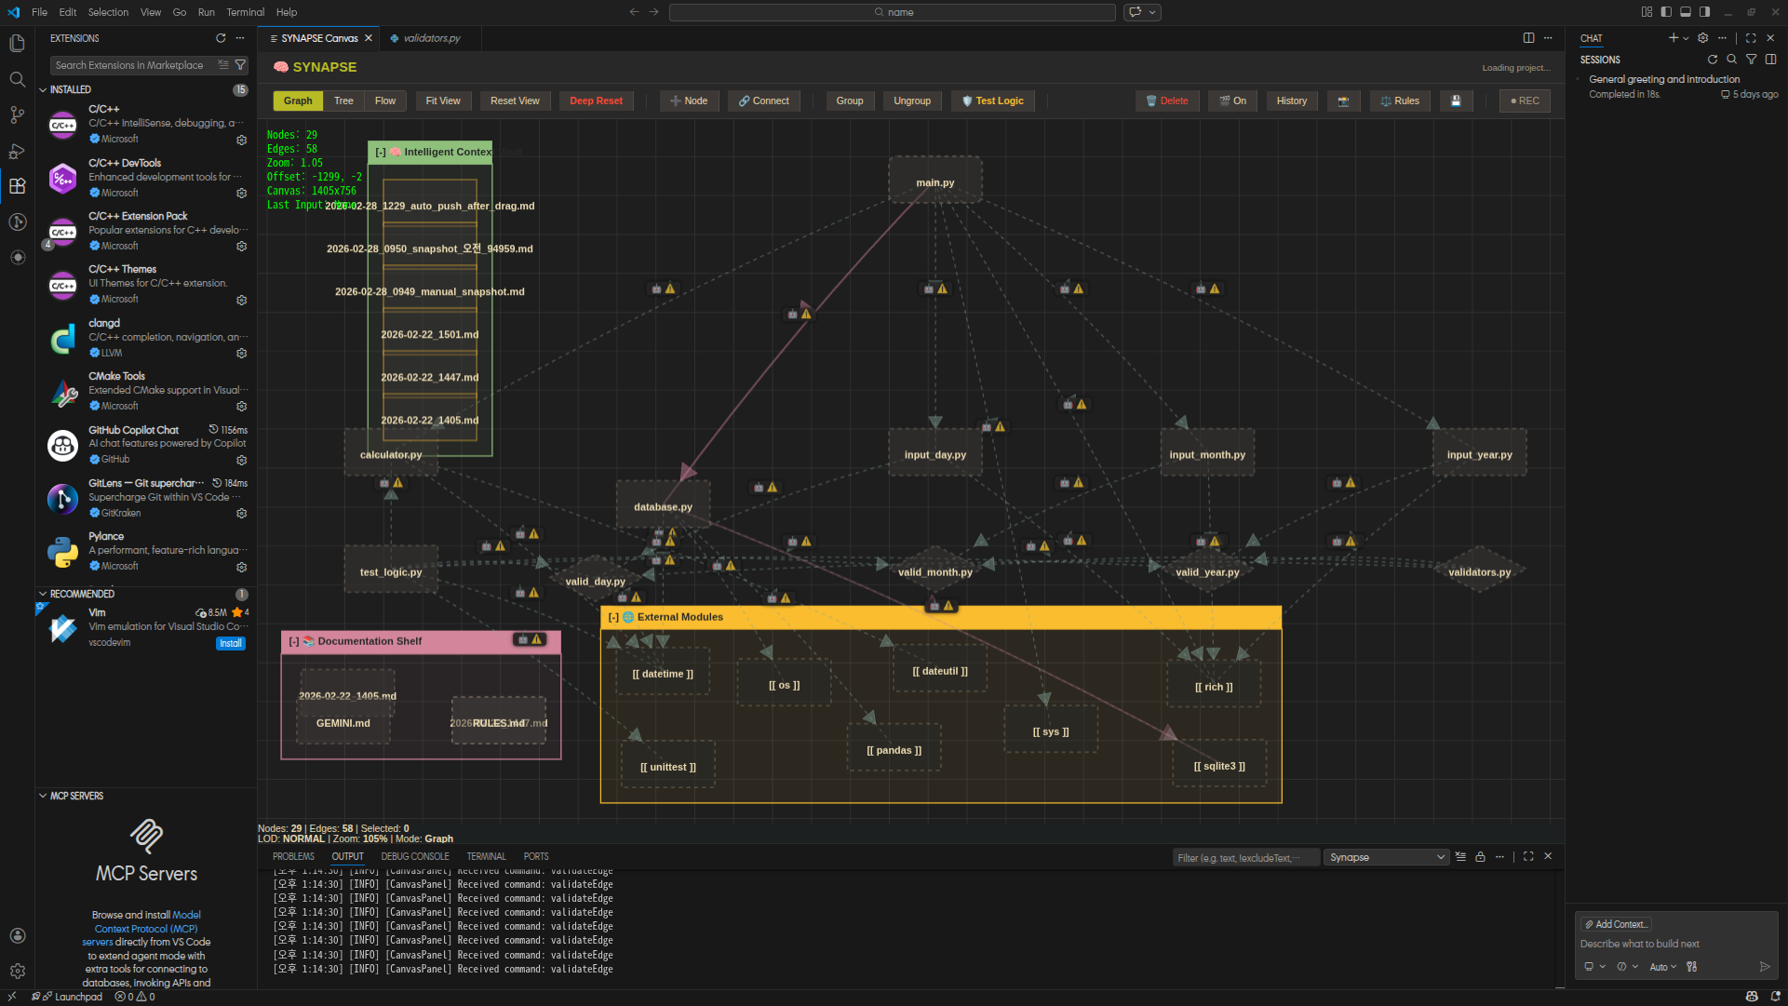Viewport: 1788px width, 1006px height.
Task: Collapse the Documentation Shelf group
Action: coord(294,641)
